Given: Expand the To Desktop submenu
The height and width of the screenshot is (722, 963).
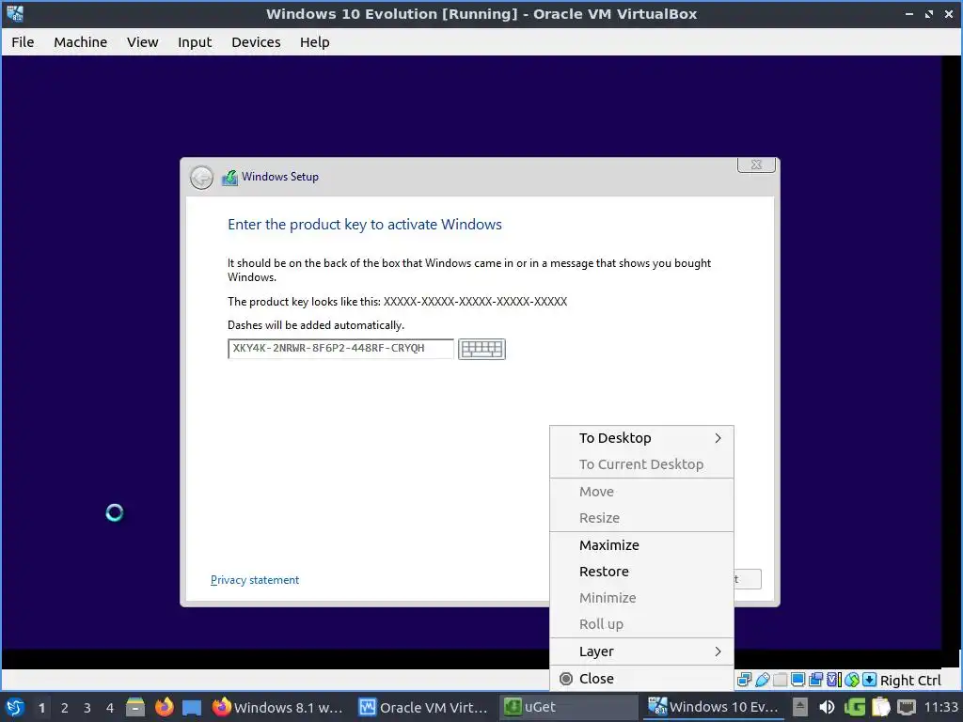Looking at the screenshot, I should click(x=641, y=438).
